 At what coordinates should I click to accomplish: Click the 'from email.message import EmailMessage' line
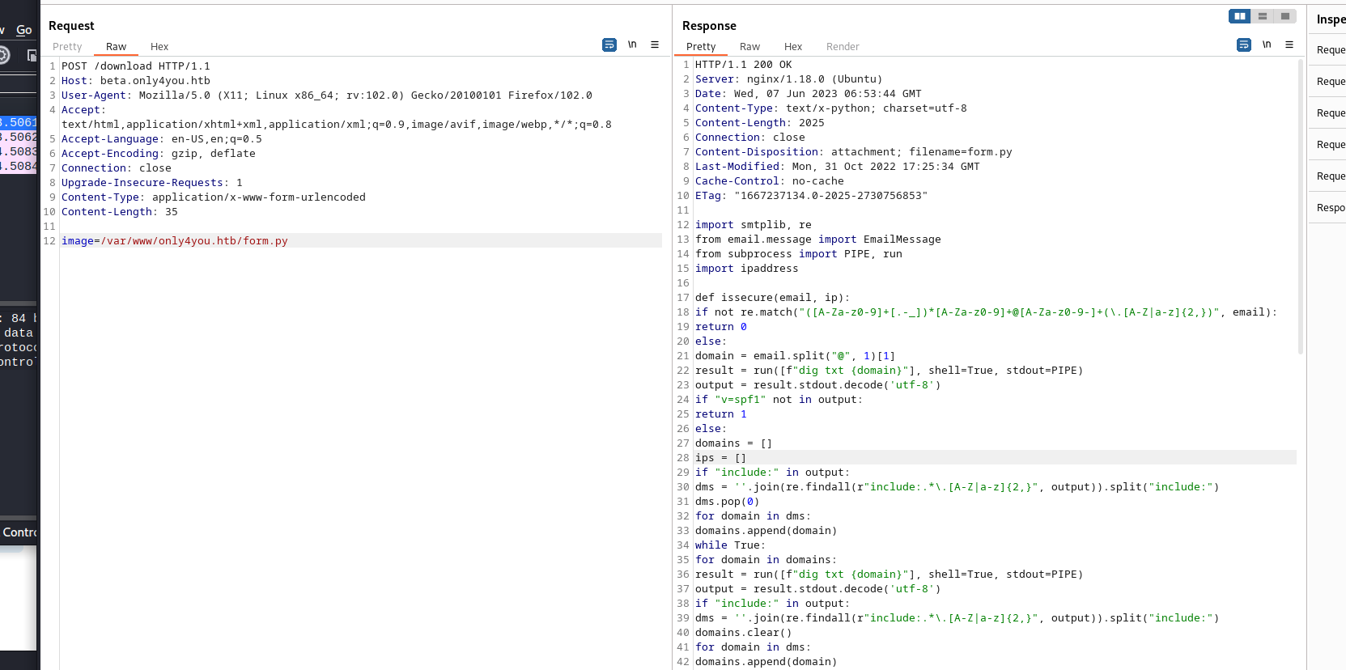[x=817, y=240]
